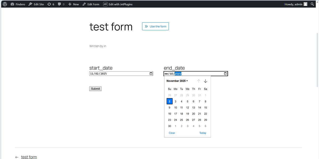Expand the November 2025 month selector
Screen dimensions: 319x159
[177, 81]
